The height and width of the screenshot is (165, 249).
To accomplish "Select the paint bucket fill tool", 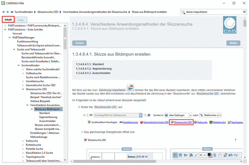I will click(x=191, y=155).
